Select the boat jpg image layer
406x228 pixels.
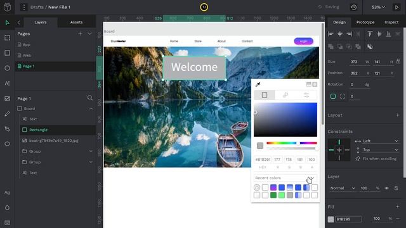[58, 141]
